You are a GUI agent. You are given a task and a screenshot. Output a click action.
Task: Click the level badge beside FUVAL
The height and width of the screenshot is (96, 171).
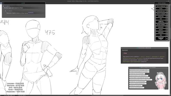point(167,9)
